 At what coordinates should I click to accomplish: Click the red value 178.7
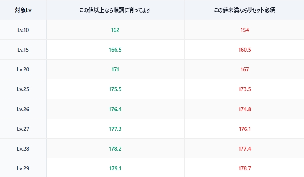tap(245, 168)
